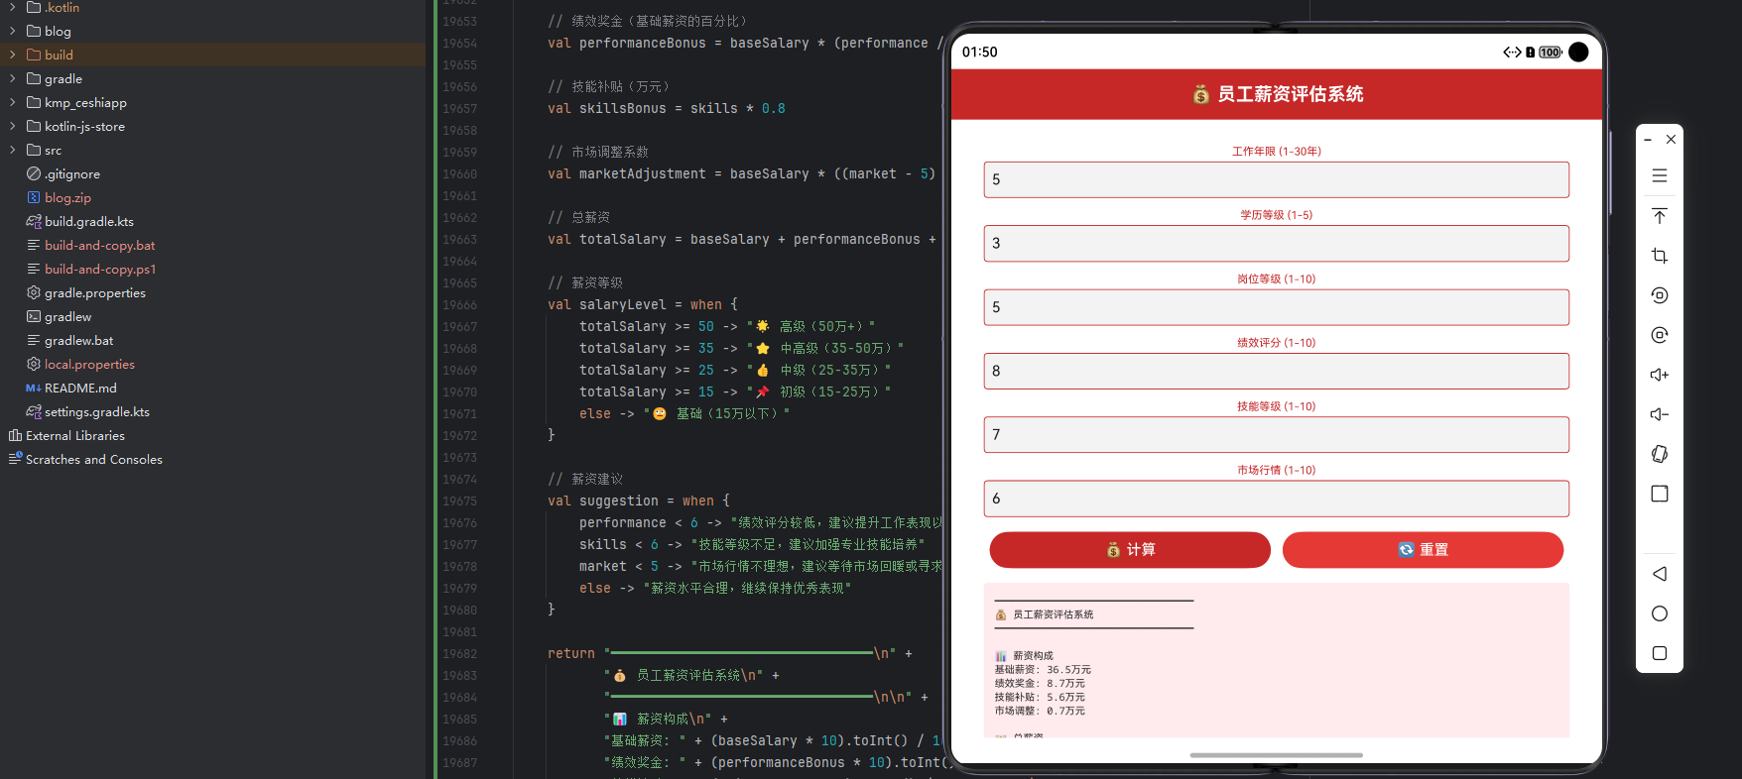Click the settings.gradle.kts icon

click(x=34, y=411)
